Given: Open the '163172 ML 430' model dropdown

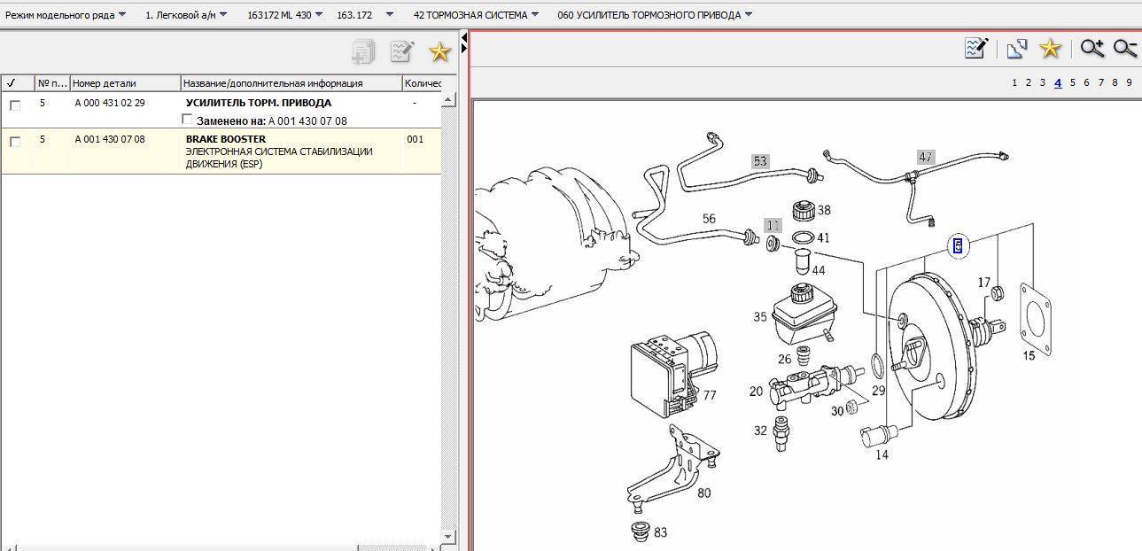Looking at the screenshot, I should [x=284, y=15].
